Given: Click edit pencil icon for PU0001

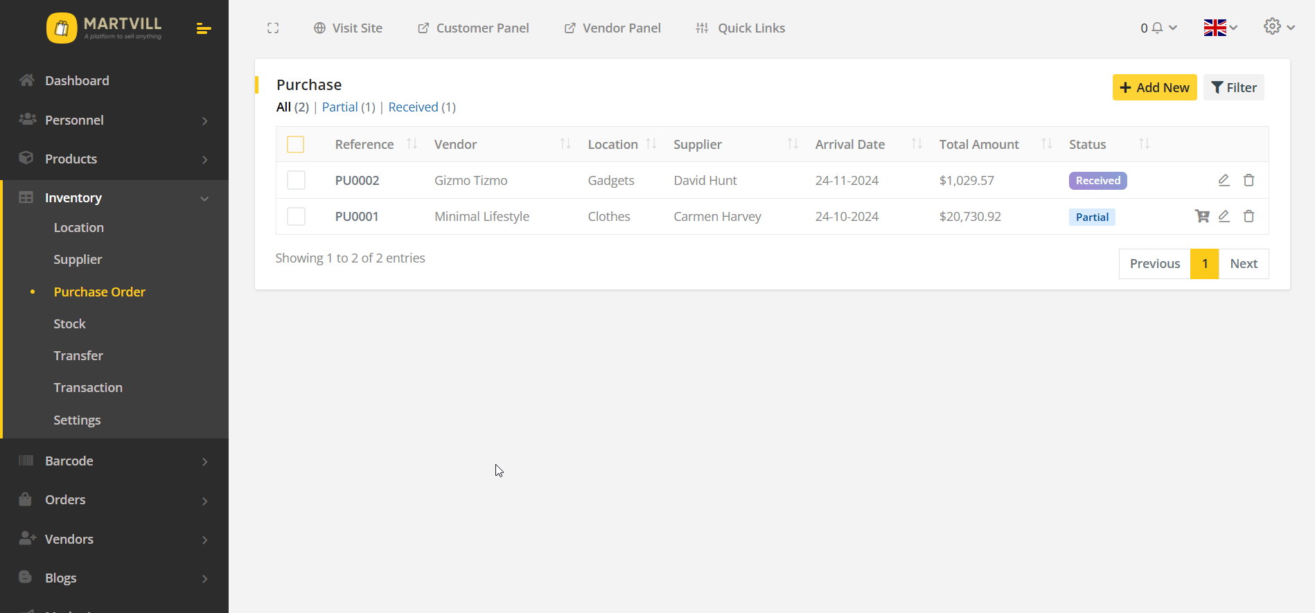Looking at the screenshot, I should pos(1224,216).
